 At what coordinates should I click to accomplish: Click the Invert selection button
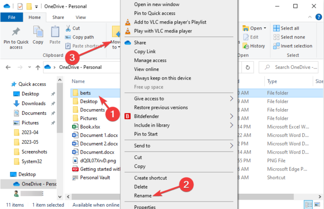pyautogui.click(x=293, y=46)
